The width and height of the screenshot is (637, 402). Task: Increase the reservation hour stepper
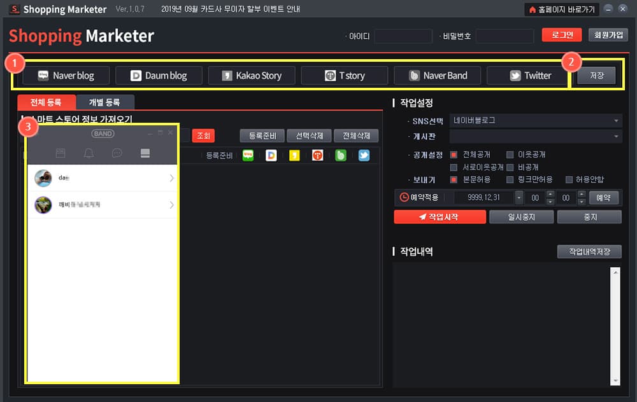coord(550,194)
